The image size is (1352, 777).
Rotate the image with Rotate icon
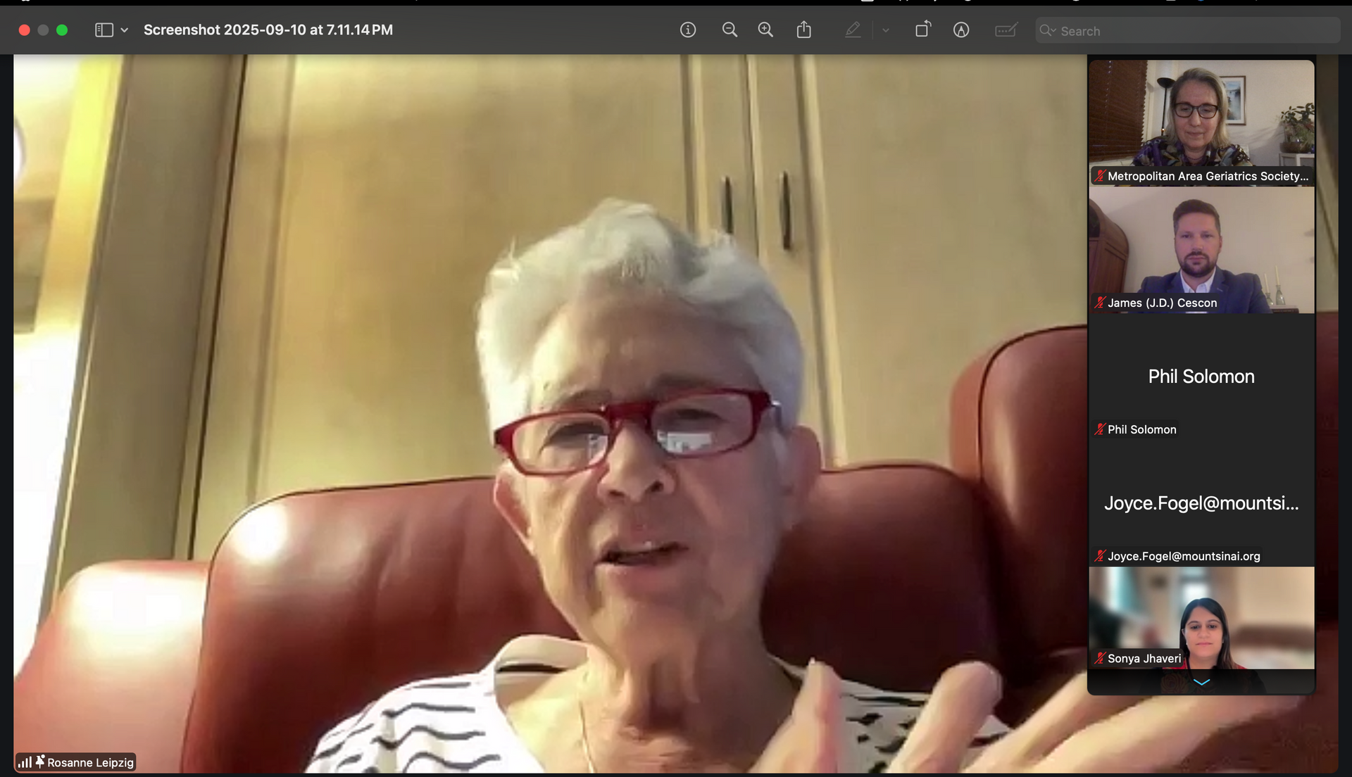point(922,30)
